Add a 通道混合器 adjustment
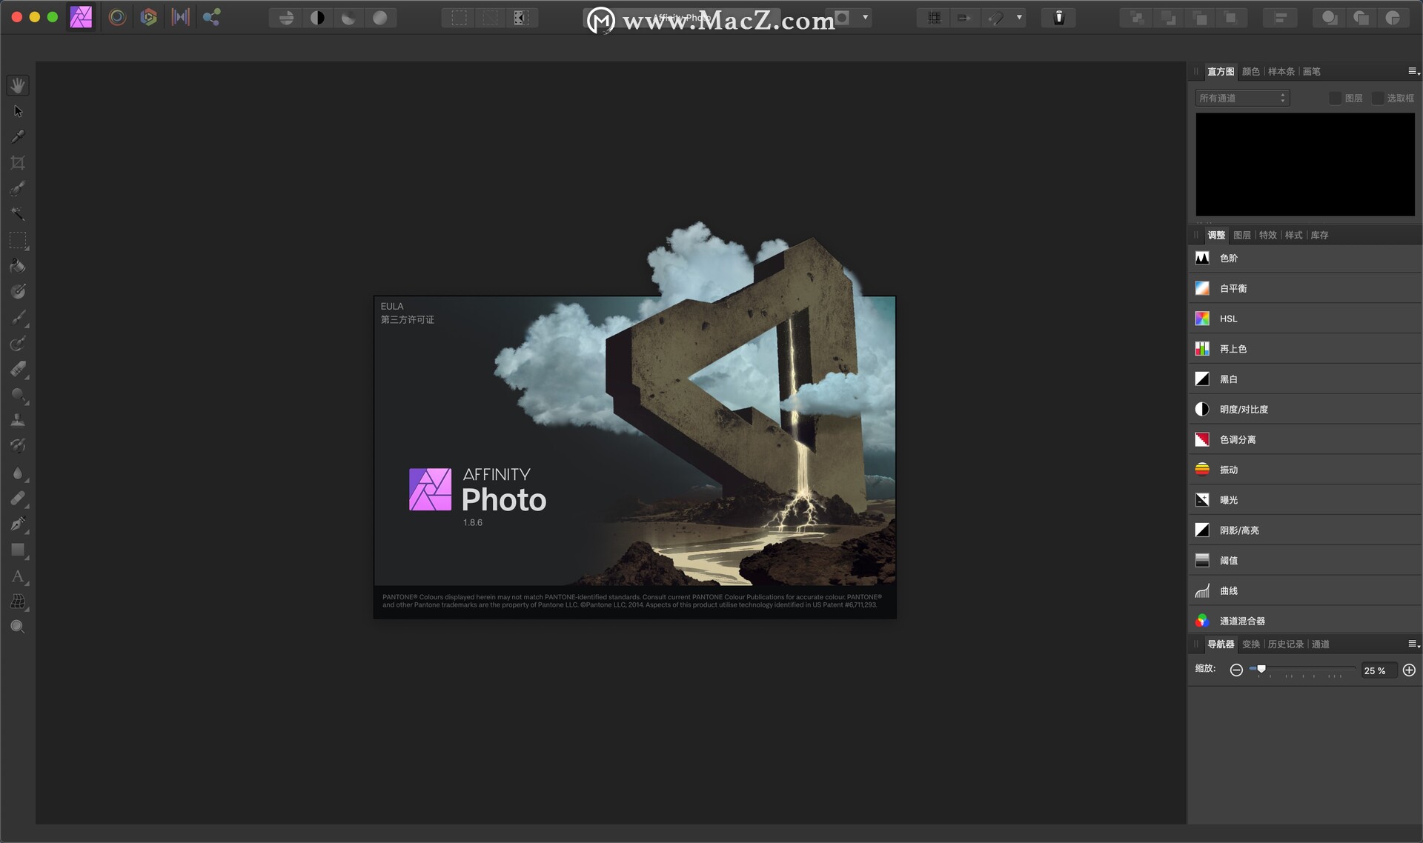1423x843 pixels. pyautogui.click(x=1304, y=621)
